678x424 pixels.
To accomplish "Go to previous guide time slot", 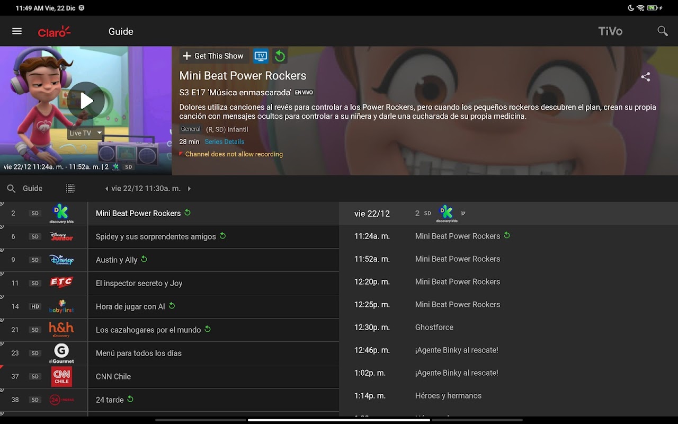I will tap(106, 189).
